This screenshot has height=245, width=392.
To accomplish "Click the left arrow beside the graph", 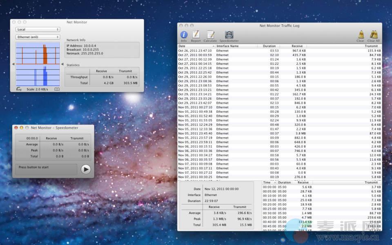I will (x=13, y=64).
